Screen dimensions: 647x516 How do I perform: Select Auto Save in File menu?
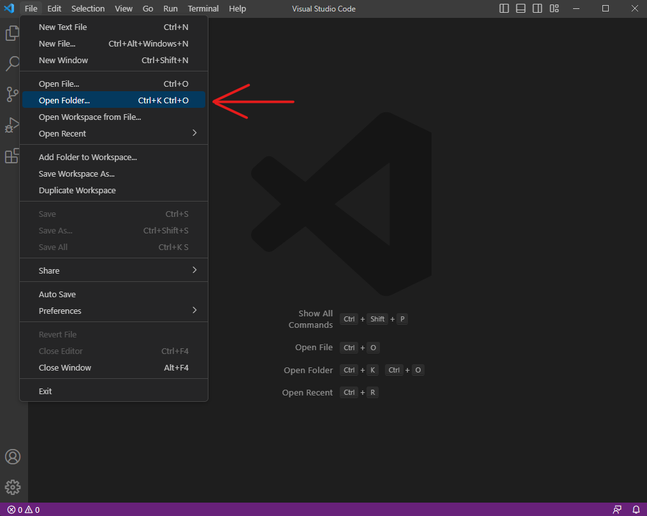point(57,294)
